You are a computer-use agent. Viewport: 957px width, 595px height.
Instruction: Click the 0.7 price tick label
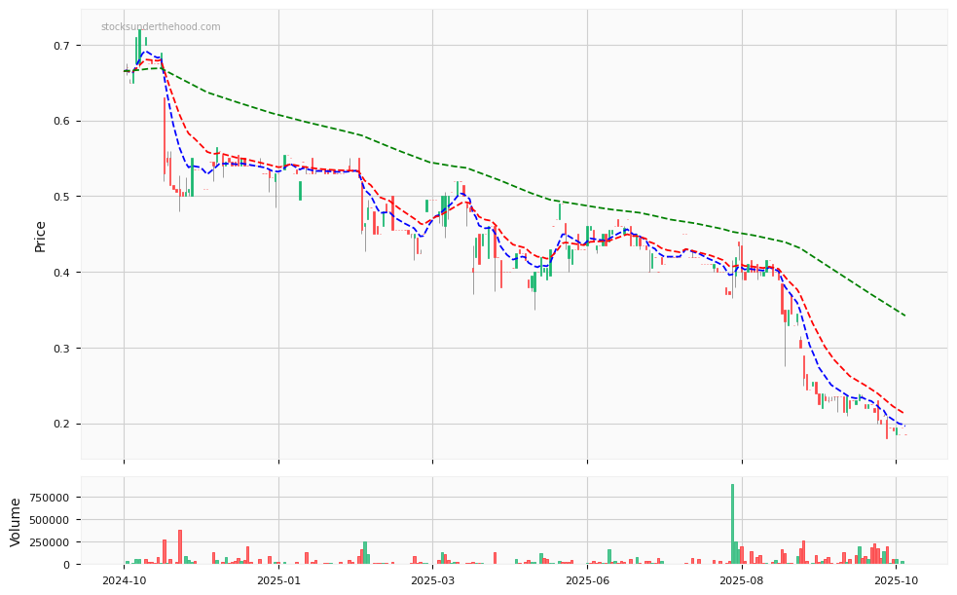click(61, 46)
